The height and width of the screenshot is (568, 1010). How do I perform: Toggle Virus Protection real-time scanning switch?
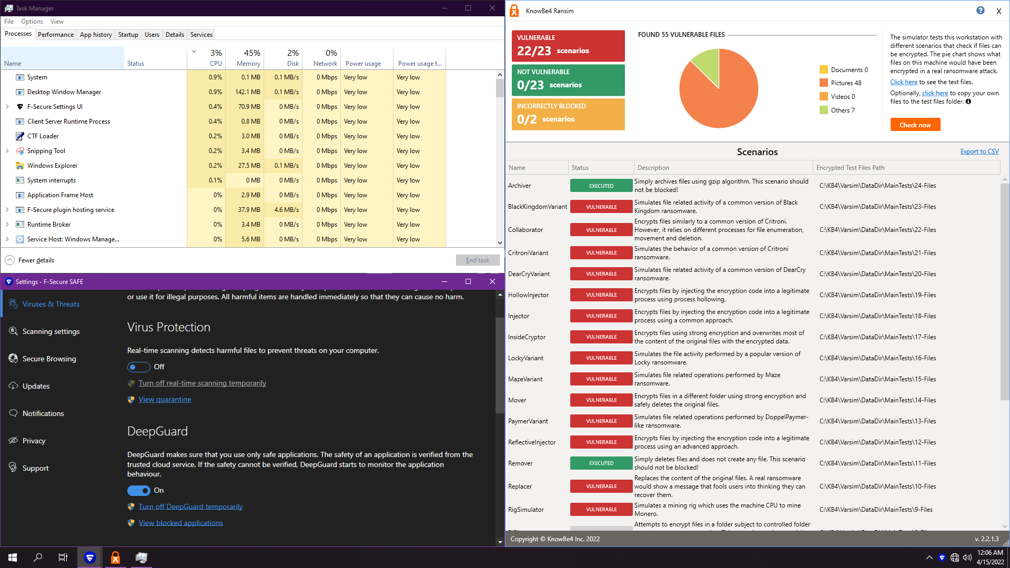point(138,367)
